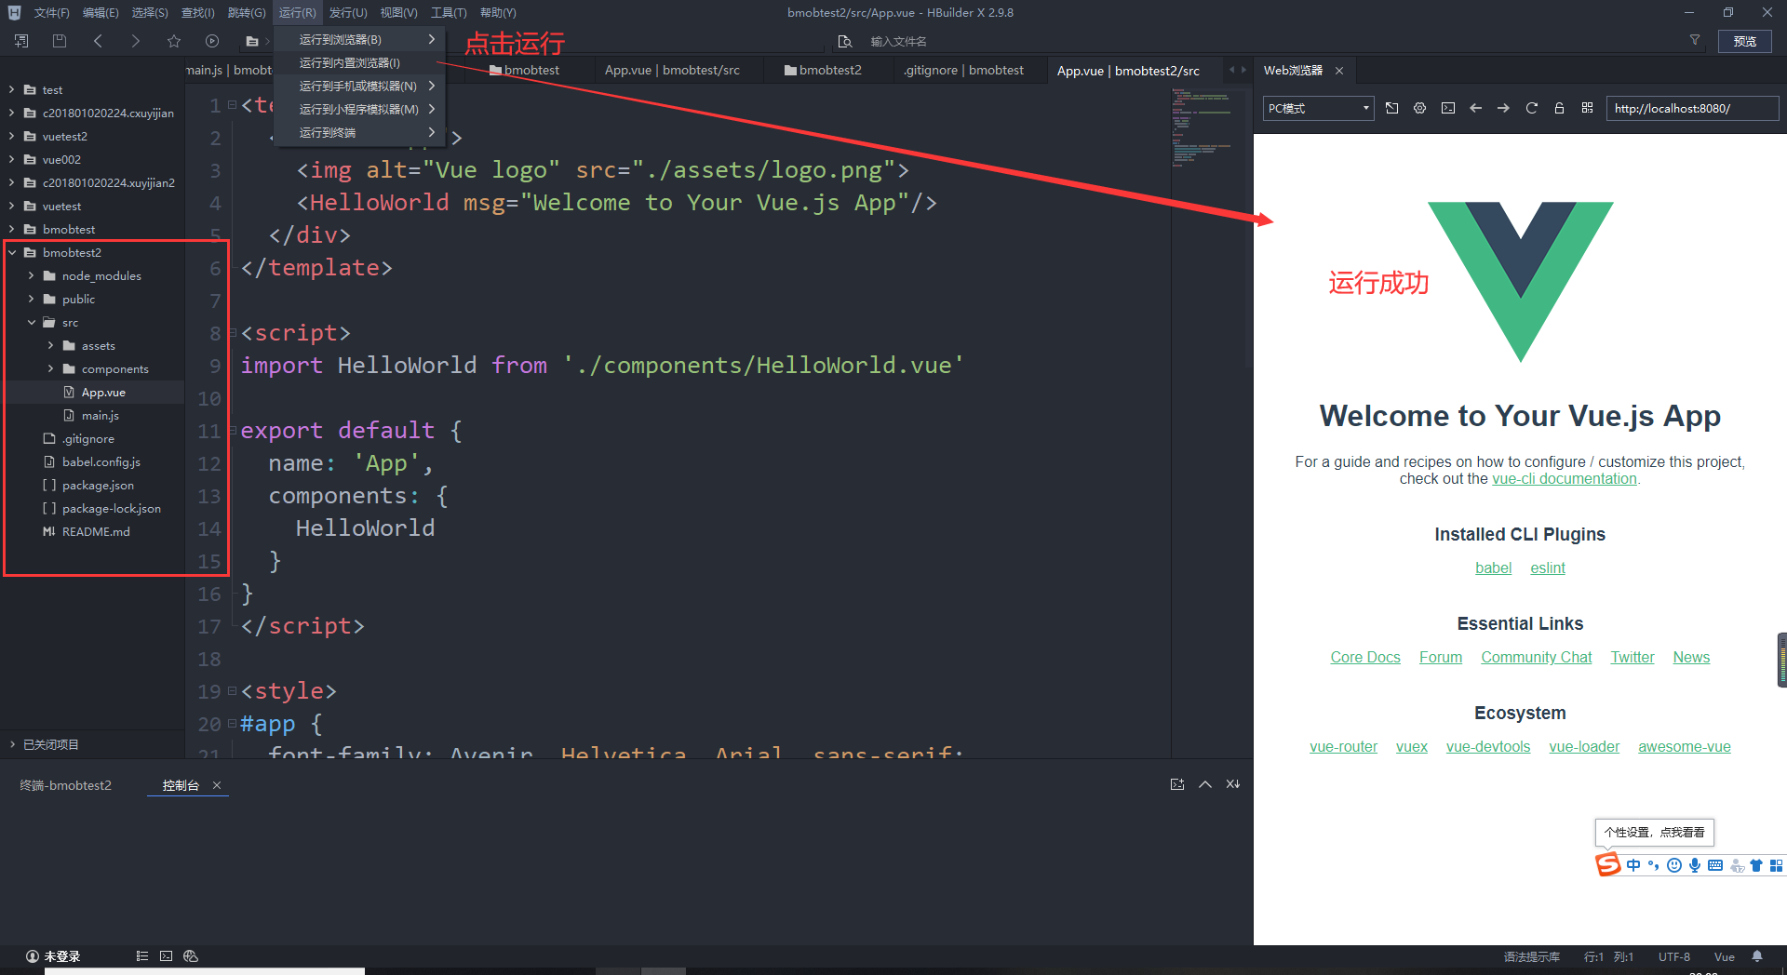Viewport: 1787px width, 975px height.
Task: Click the localhost:8080 address bar
Action: point(1692,109)
